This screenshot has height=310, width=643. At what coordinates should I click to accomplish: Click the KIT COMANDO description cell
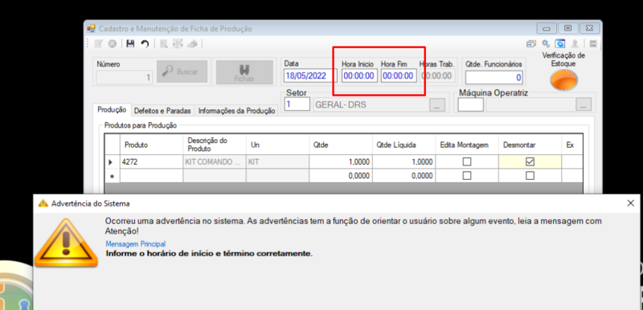(x=214, y=162)
